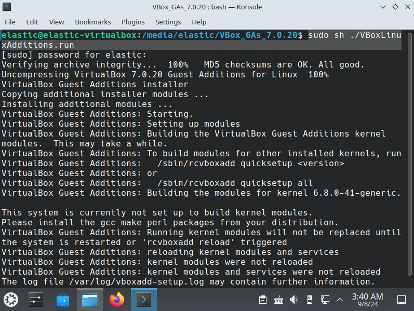This screenshot has height=311, width=414.
Task: Launch the Discover software store
Action: 63,300
